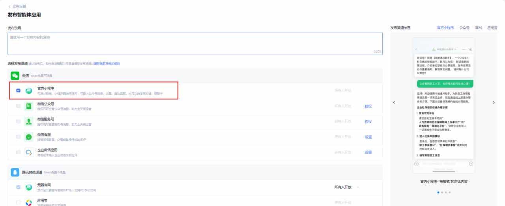505x206 pixels.
Task: Show next preview slide with right arrow
Action: 494,102
